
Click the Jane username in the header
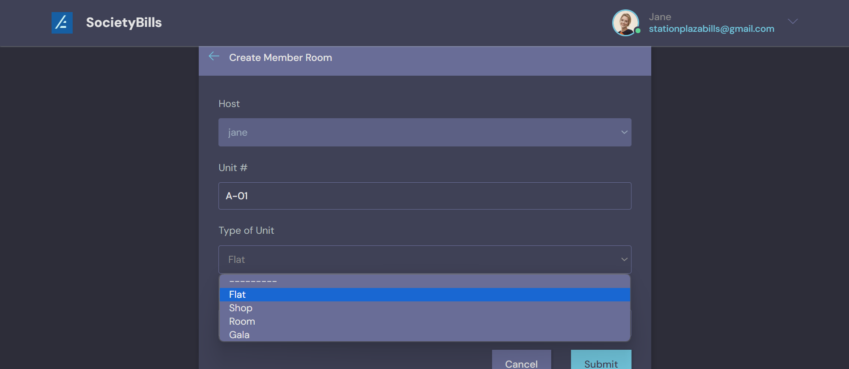click(x=660, y=17)
